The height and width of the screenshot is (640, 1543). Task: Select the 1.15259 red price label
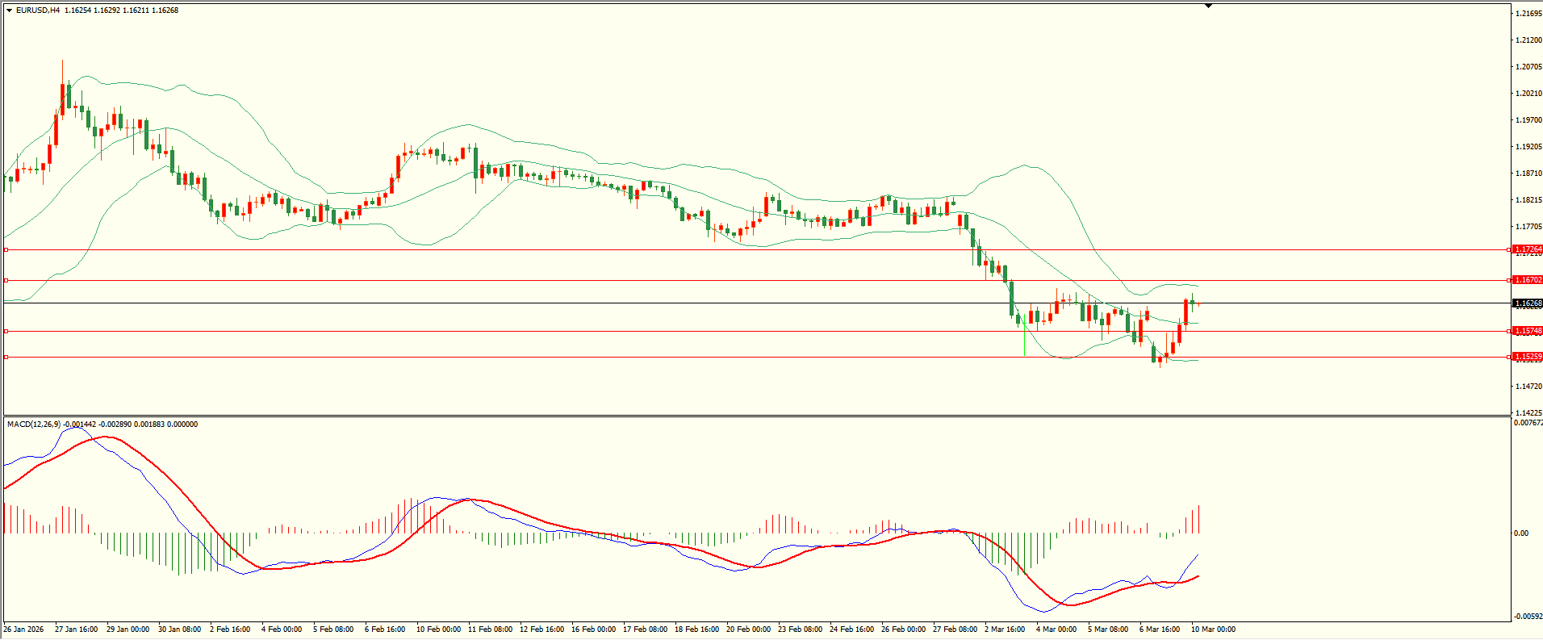click(1527, 357)
